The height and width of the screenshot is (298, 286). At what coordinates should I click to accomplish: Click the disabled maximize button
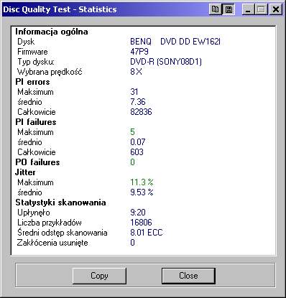pos(262,9)
